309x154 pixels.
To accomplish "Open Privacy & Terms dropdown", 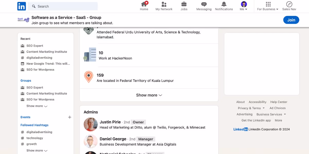I will pyautogui.click(x=251, y=108).
